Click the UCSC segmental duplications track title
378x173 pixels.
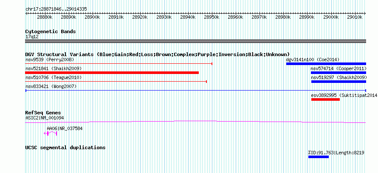coord(65,147)
